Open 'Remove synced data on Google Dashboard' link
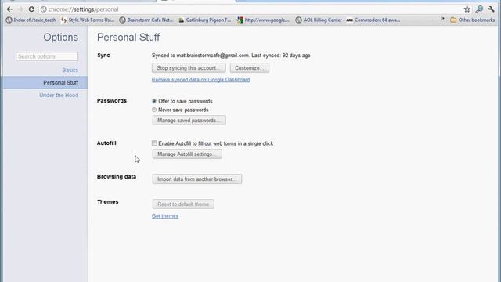The image size is (501, 282). click(x=200, y=80)
